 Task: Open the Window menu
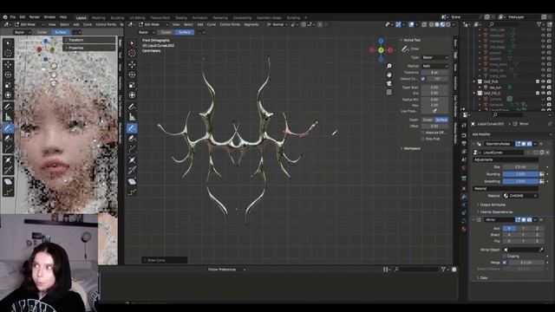point(49,17)
